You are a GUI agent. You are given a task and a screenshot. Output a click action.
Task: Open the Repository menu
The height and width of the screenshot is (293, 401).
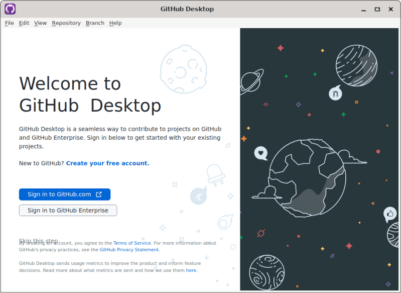point(66,23)
